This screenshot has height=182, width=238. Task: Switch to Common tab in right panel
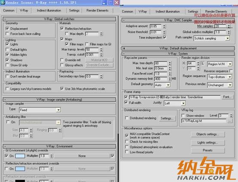coord(127,12)
